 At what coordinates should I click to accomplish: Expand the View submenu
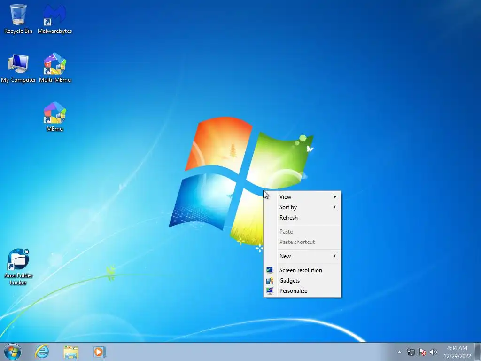(x=302, y=197)
